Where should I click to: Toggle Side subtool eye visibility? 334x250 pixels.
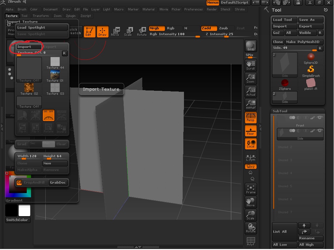320,131
